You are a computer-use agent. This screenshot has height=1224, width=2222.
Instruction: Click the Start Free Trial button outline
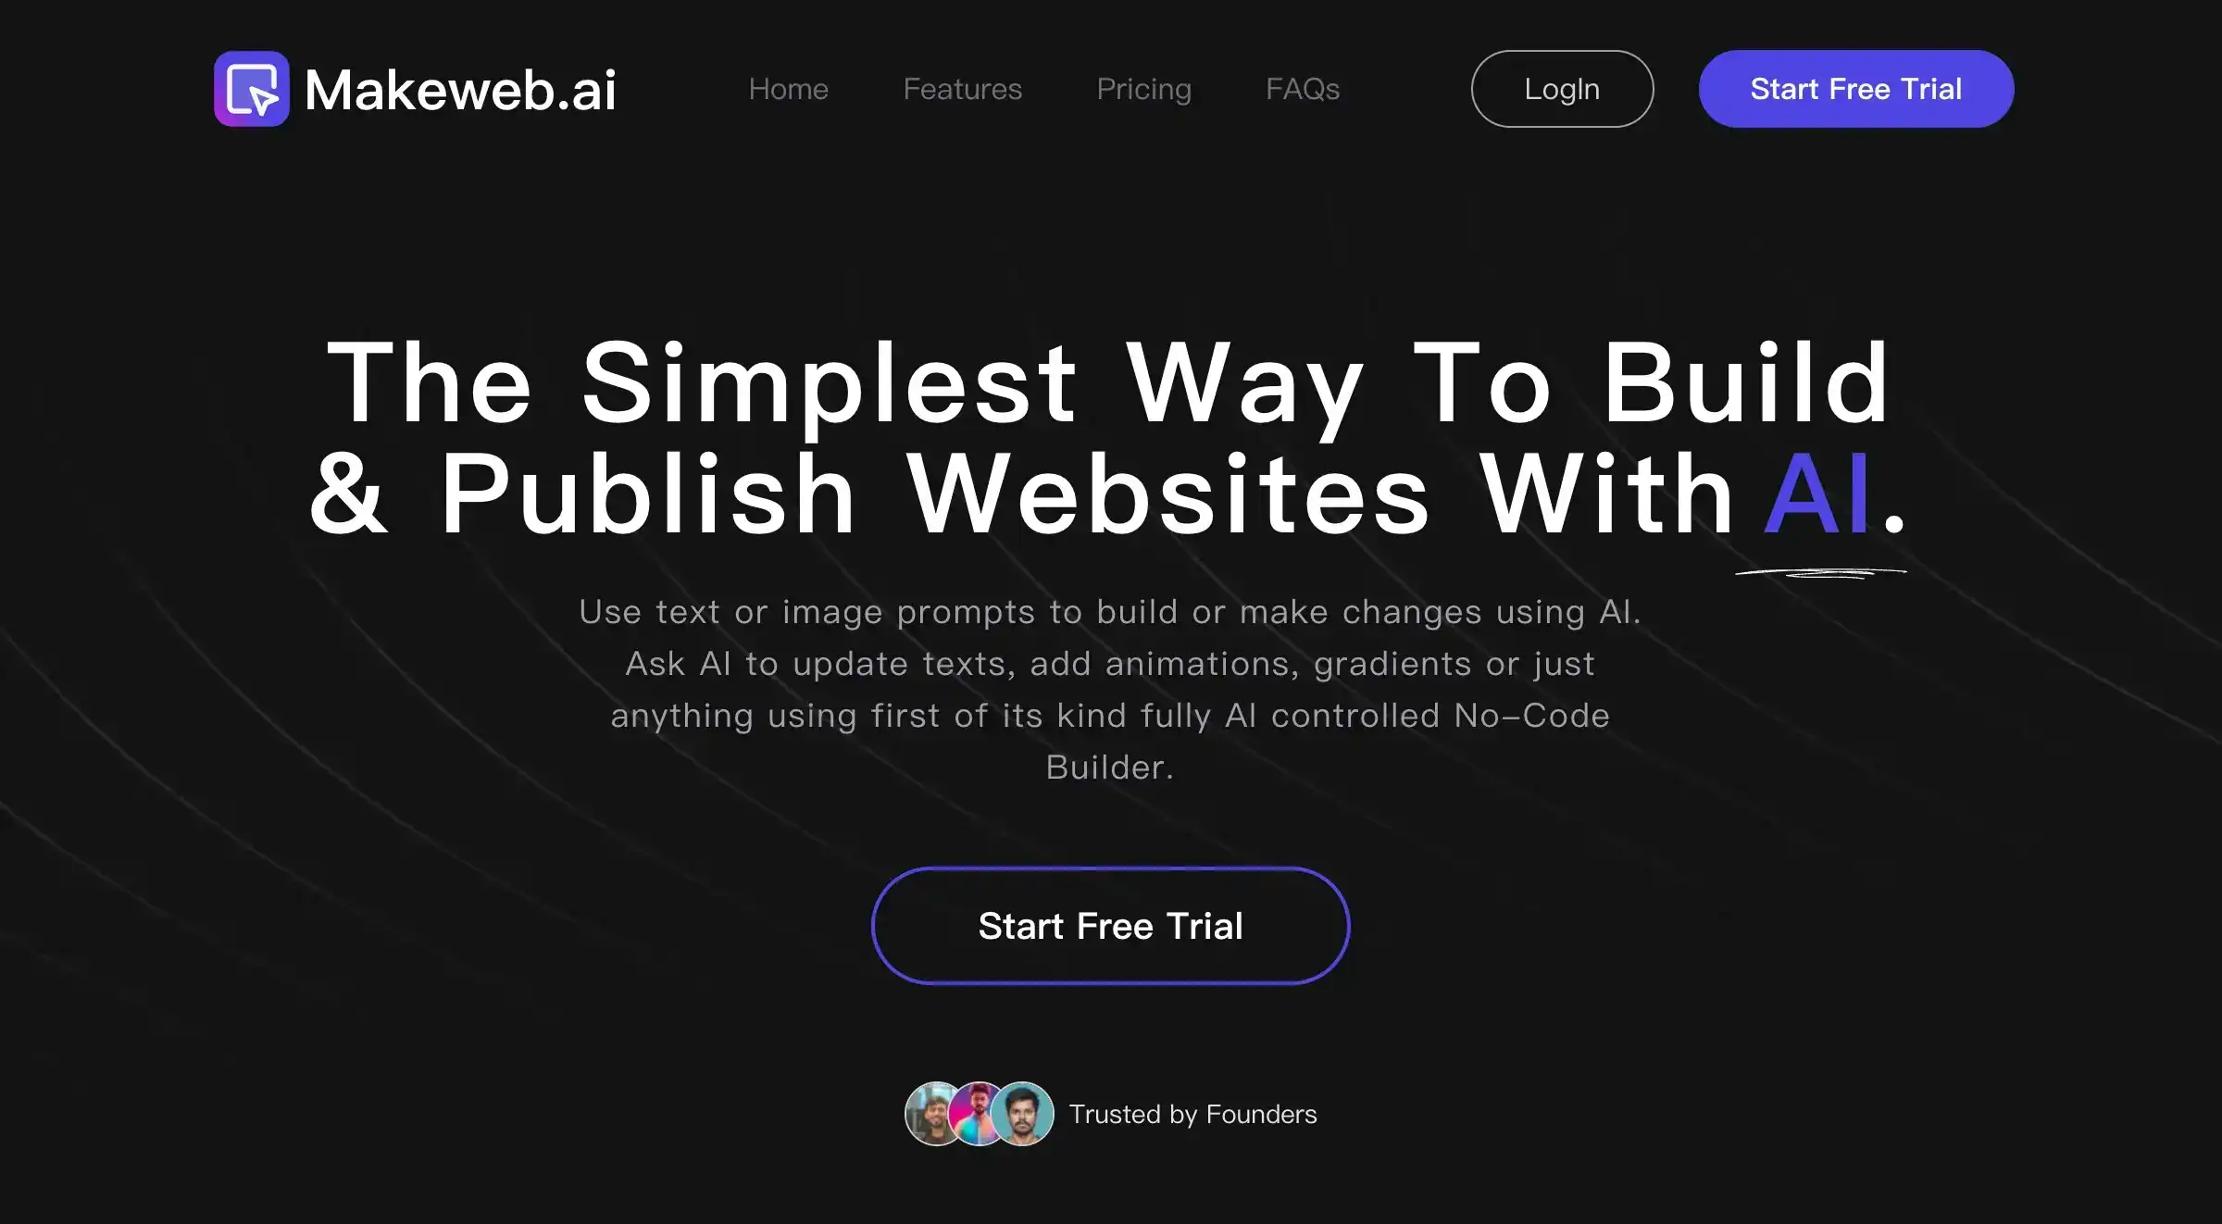(x=1110, y=924)
